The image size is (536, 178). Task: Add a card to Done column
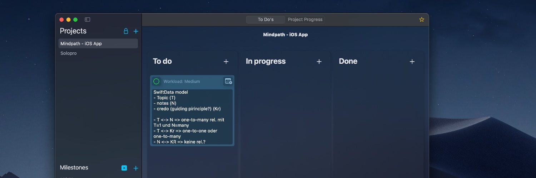click(412, 62)
